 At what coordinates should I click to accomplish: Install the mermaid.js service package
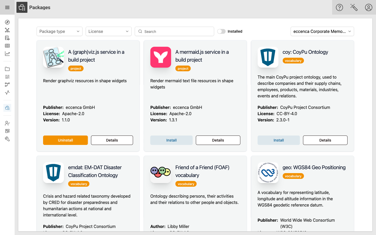[172, 140]
